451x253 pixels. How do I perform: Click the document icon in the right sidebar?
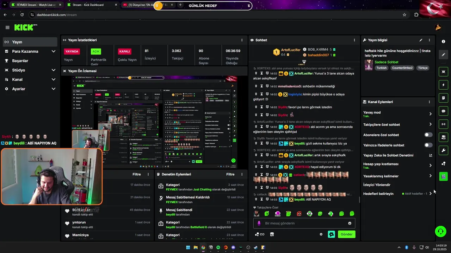point(443,98)
